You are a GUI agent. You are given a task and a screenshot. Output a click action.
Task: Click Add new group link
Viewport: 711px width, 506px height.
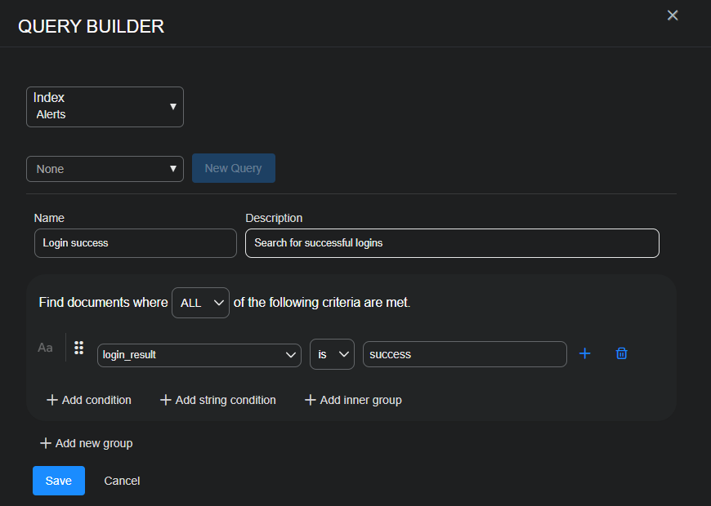[x=85, y=443]
